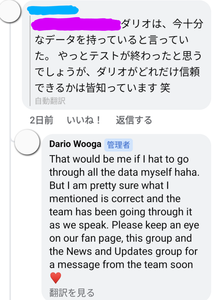Open Dario Wooga's round profile avatar

(x=27, y=142)
